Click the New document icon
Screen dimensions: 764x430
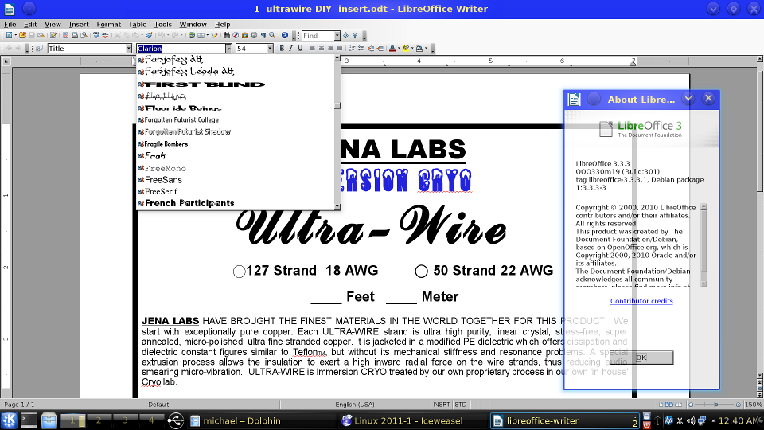[x=9, y=35]
